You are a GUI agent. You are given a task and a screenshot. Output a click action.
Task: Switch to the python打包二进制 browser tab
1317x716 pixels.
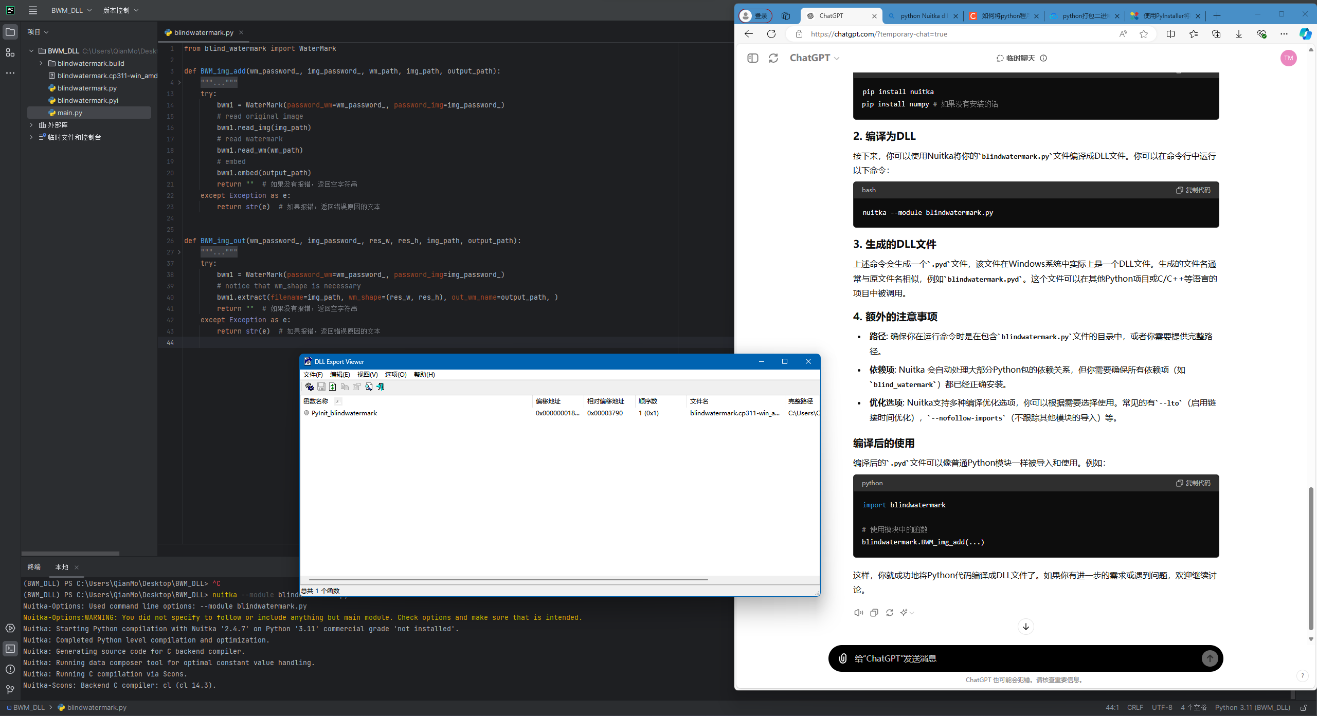click(1085, 16)
